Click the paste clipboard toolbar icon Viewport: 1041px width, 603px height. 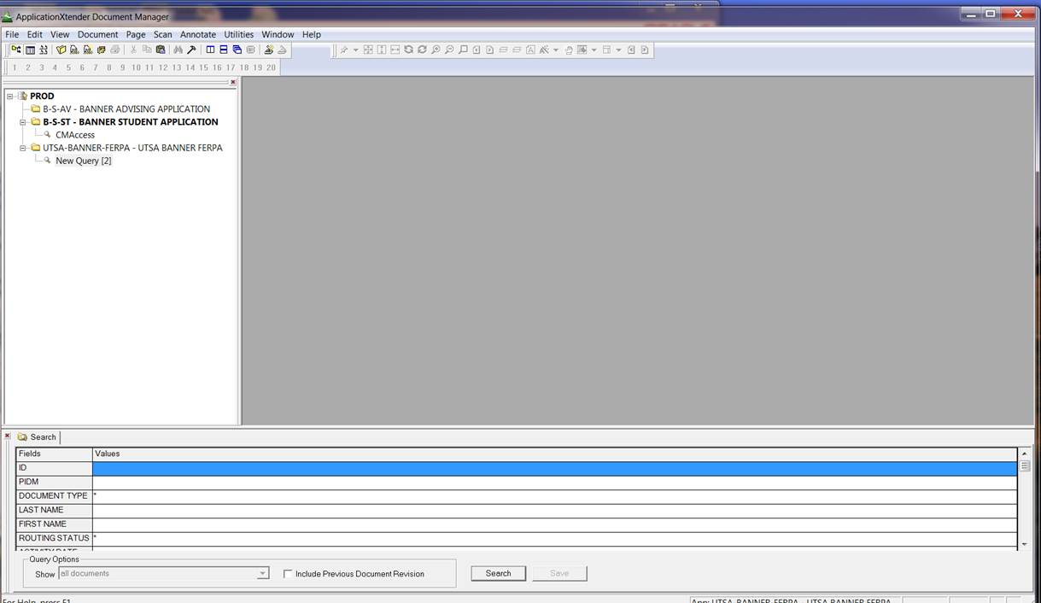click(x=161, y=50)
